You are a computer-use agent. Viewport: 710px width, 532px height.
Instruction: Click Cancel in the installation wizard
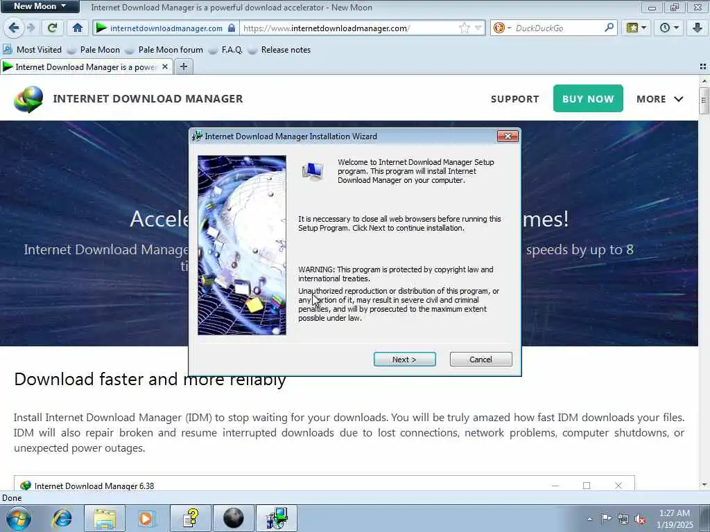point(480,360)
